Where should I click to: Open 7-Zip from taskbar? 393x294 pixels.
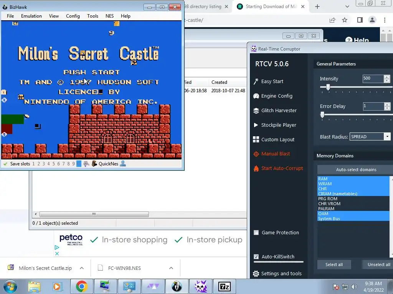(224, 286)
